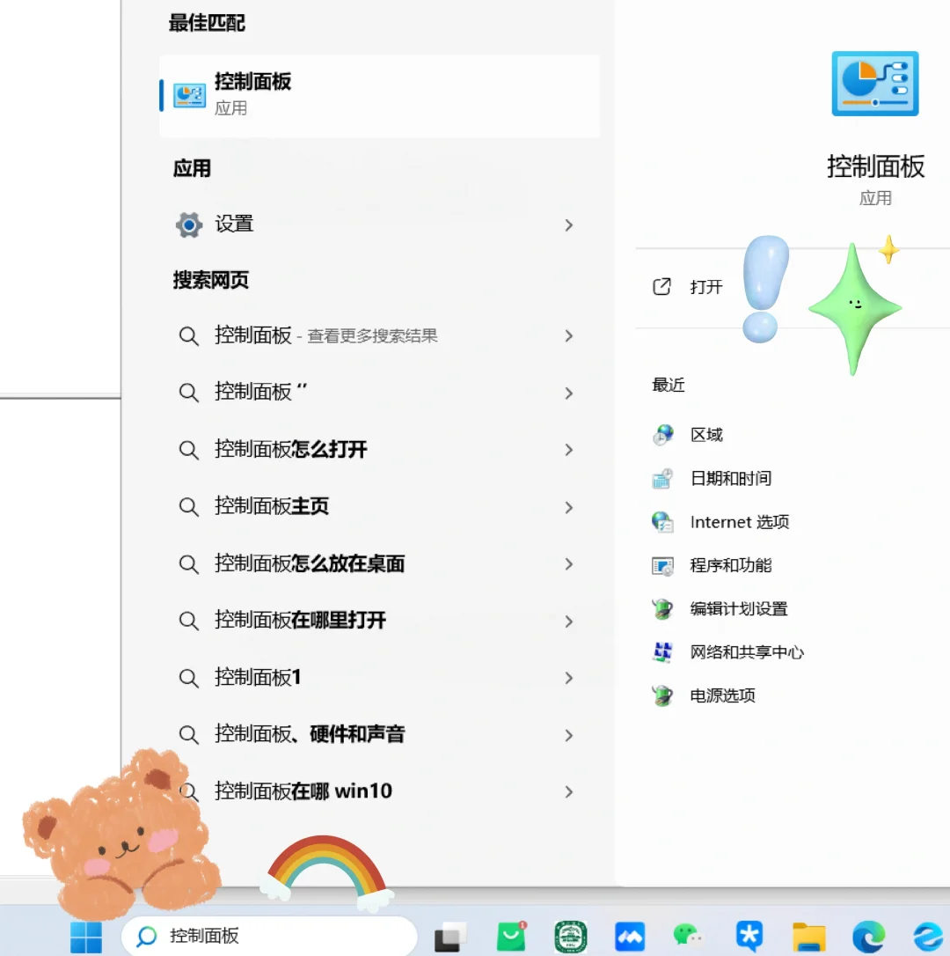The height and width of the screenshot is (956, 950).
Task: Open 区域 from the recent list
Action: pyautogui.click(x=705, y=434)
